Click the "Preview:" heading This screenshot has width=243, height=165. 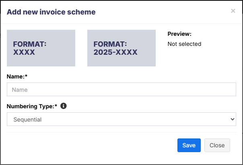click(x=179, y=34)
